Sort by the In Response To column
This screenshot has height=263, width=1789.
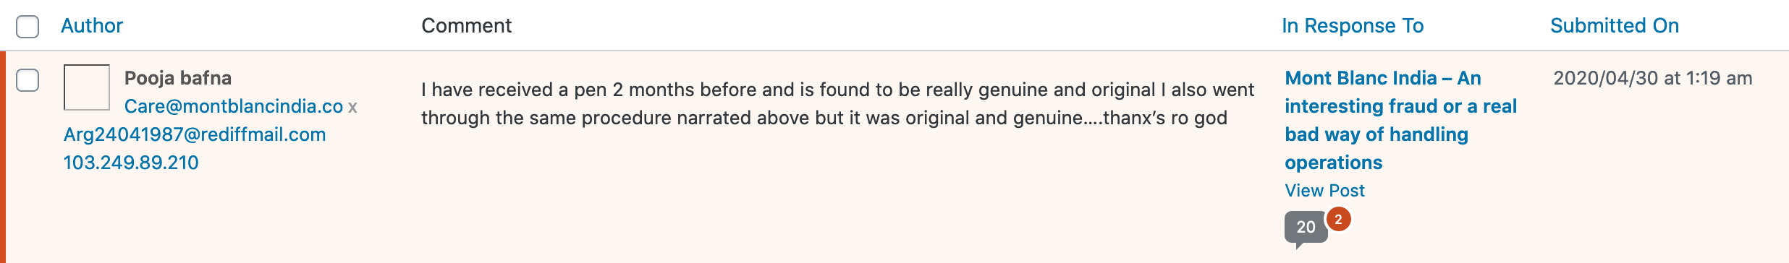coord(1353,26)
